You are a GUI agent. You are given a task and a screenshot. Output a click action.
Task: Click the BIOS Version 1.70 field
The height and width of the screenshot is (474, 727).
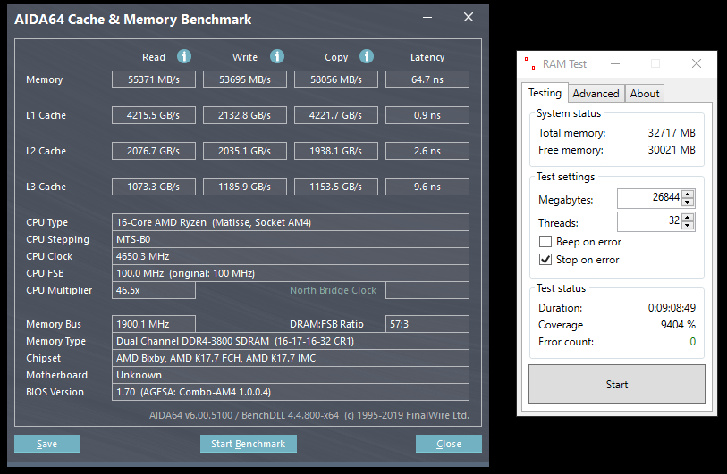pyautogui.click(x=291, y=392)
